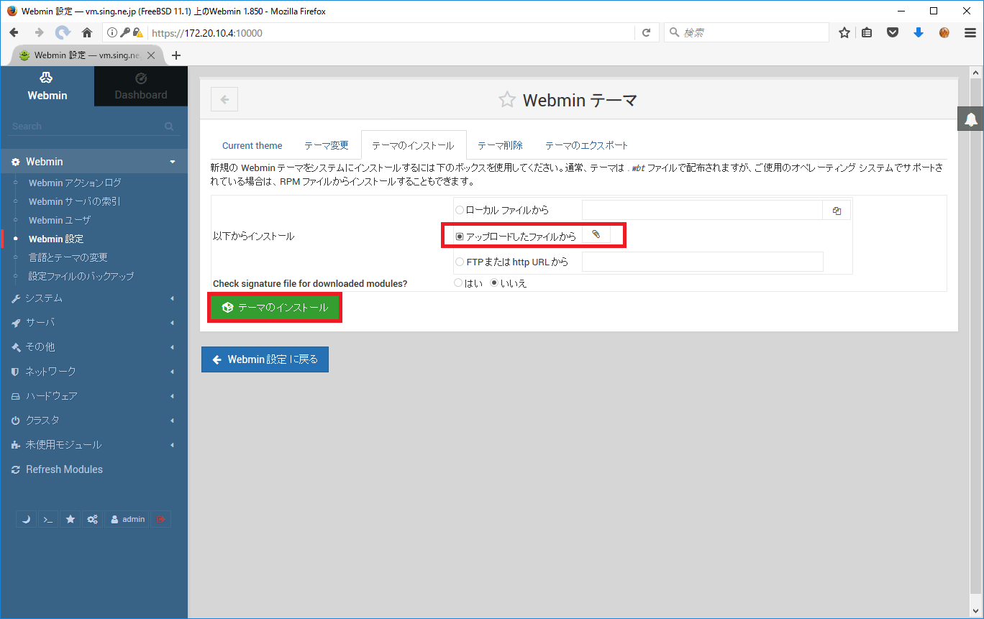984x619 pixels.
Task: Go to the Firefox home page
Action: [87, 32]
